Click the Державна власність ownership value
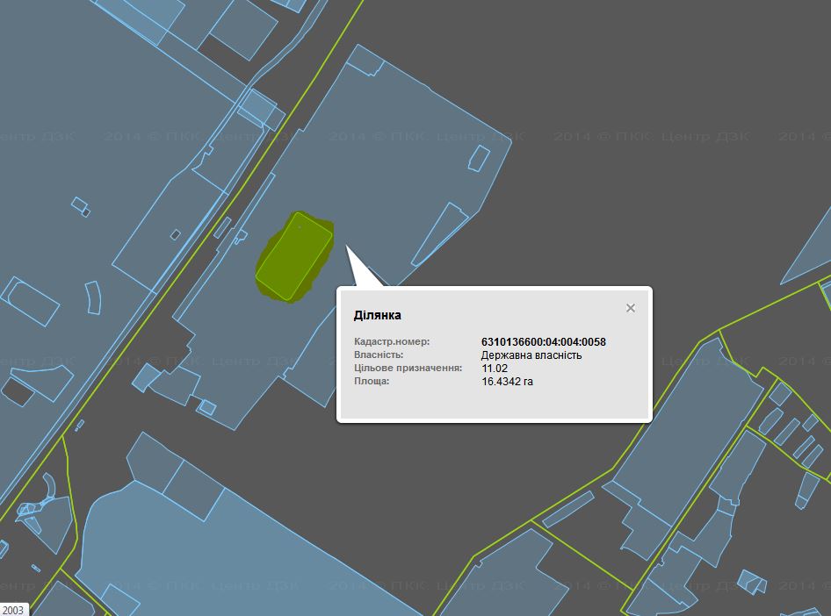This screenshot has width=831, height=616. coord(531,355)
